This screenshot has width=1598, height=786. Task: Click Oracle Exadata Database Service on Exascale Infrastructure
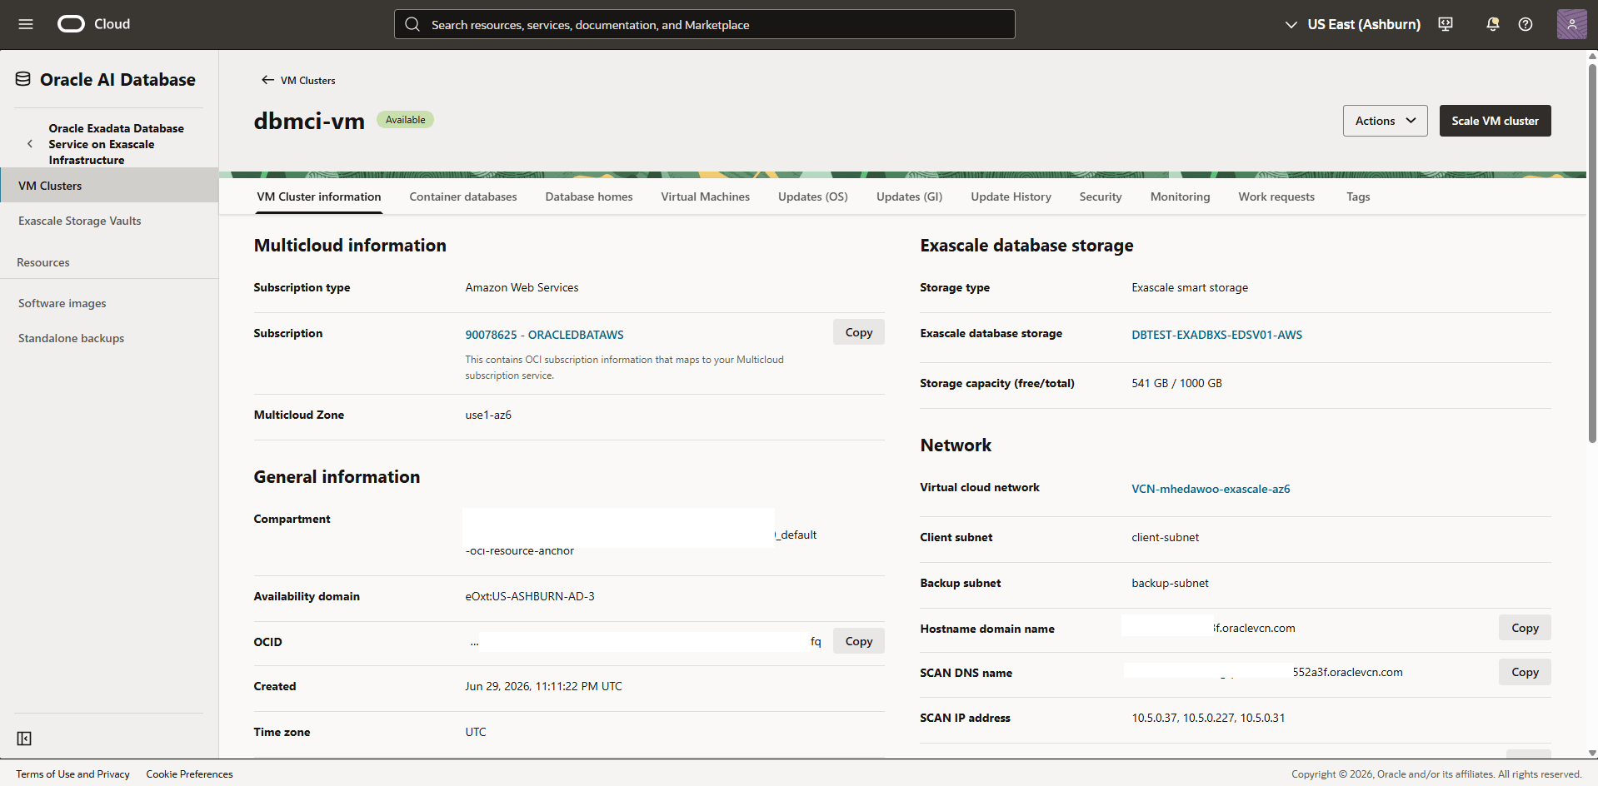click(117, 144)
